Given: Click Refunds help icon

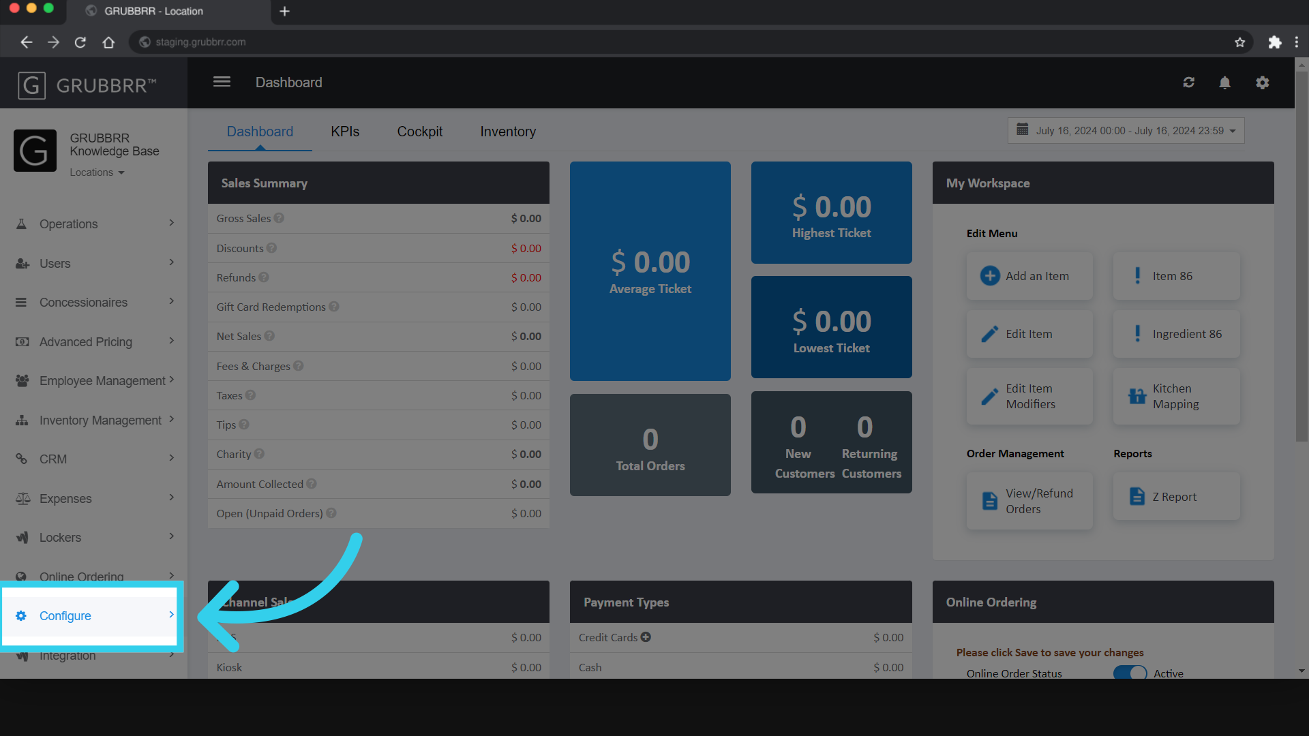Looking at the screenshot, I should pyautogui.click(x=264, y=277).
